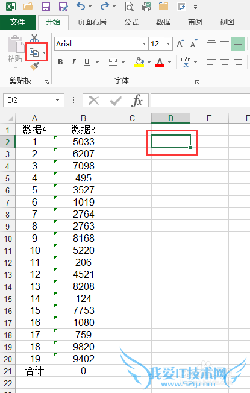Select the 合计 cell
The height and width of the screenshot is (393, 250).
[34, 371]
